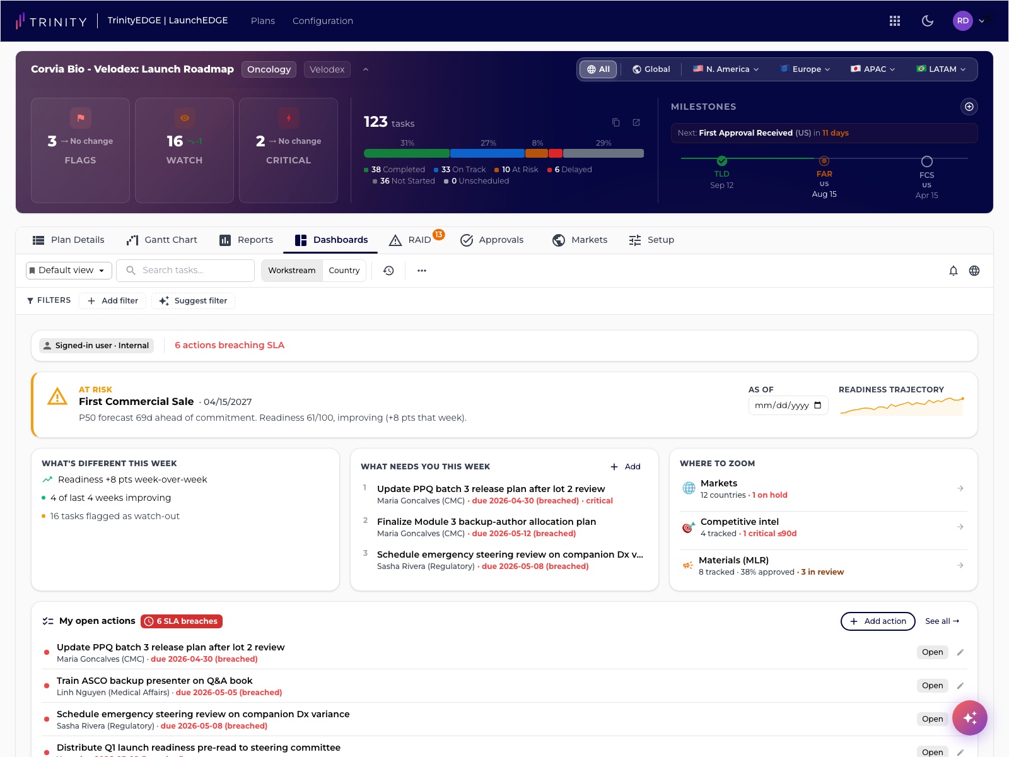Click the 6 SLA breaches badge

(x=182, y=621)
